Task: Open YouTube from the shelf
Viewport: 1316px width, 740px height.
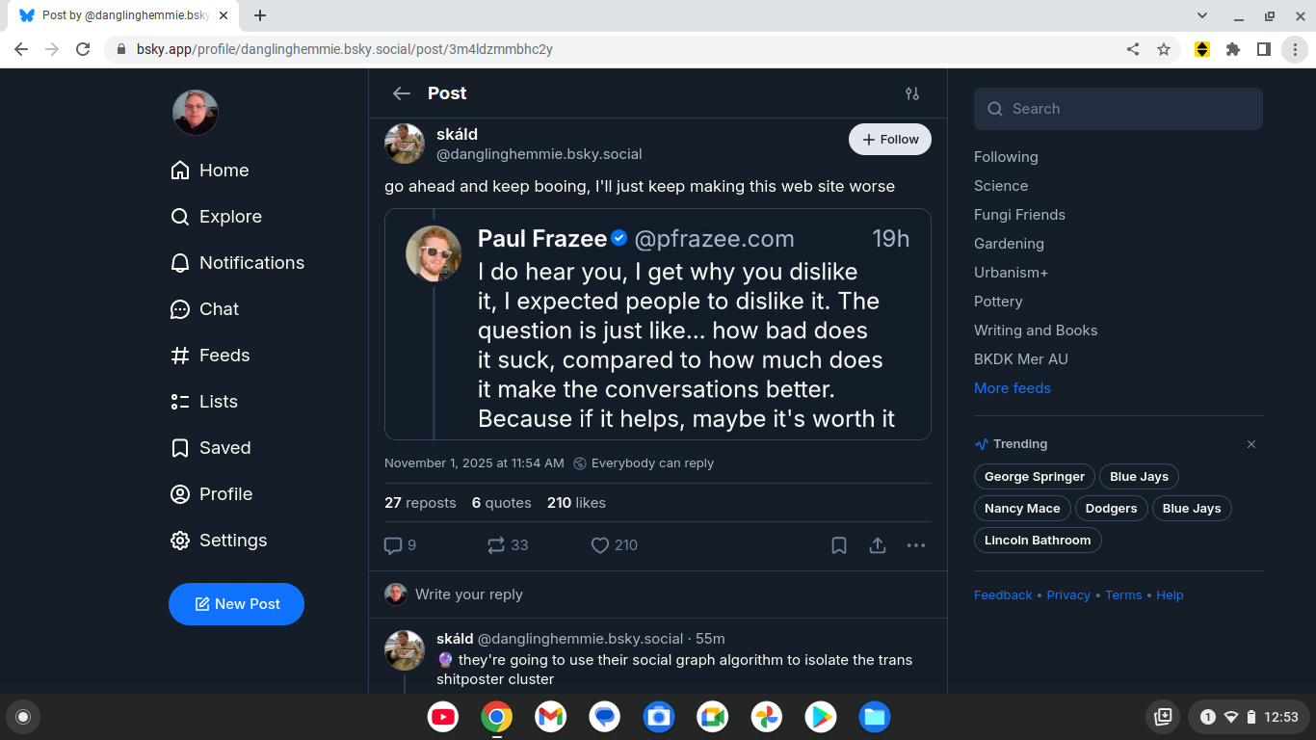Action: 443,717
